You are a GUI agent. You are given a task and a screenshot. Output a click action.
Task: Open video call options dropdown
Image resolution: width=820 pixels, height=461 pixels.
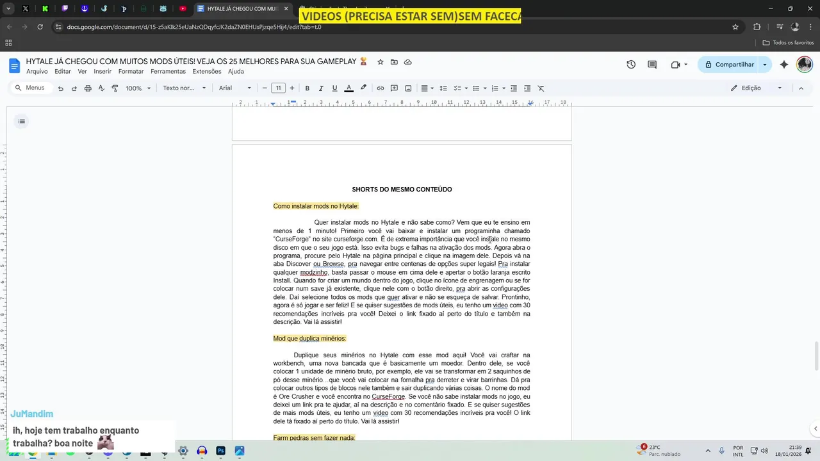[x=686, y=65]
